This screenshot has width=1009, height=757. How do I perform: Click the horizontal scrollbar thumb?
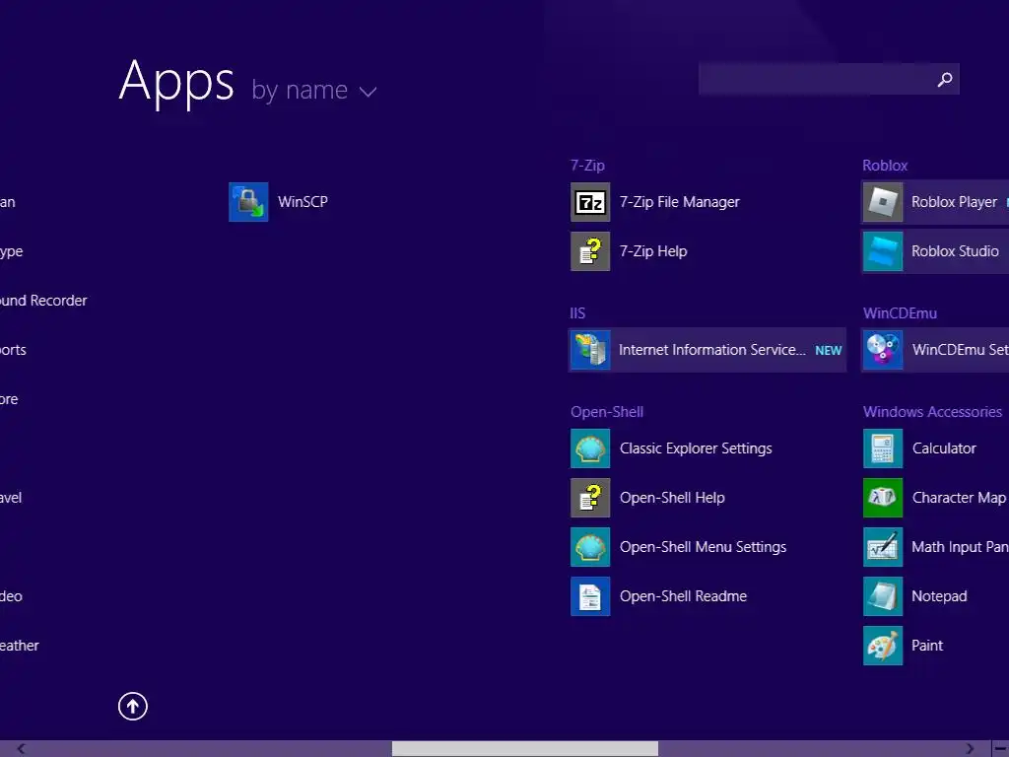[525, 749]
